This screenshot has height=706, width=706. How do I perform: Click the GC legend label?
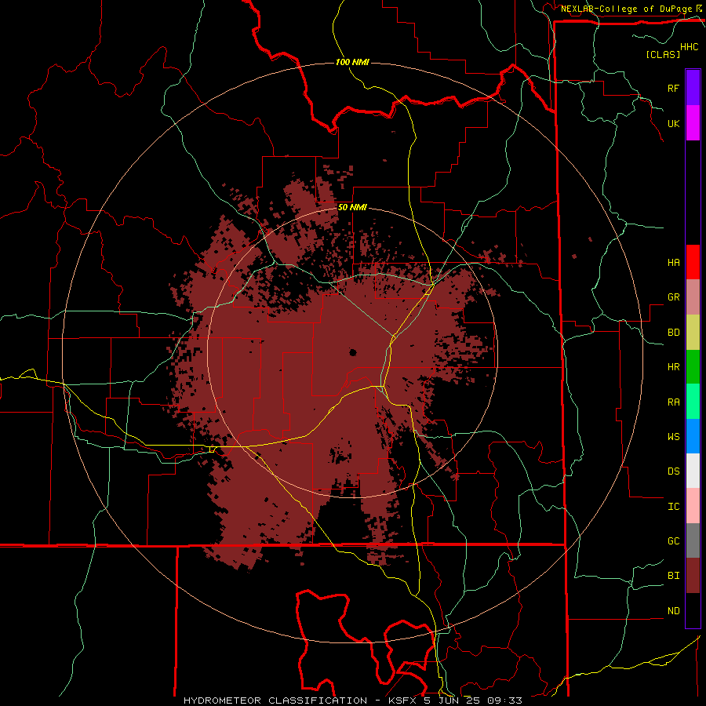pos(674,541)
